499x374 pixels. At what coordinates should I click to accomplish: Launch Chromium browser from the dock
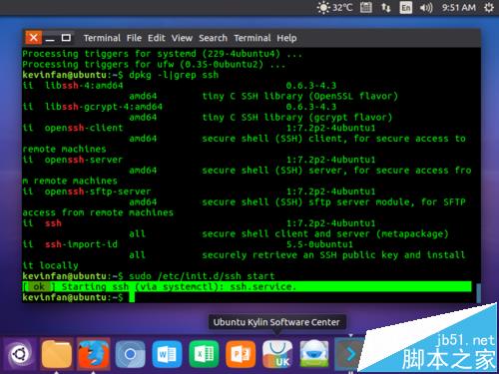130,354
